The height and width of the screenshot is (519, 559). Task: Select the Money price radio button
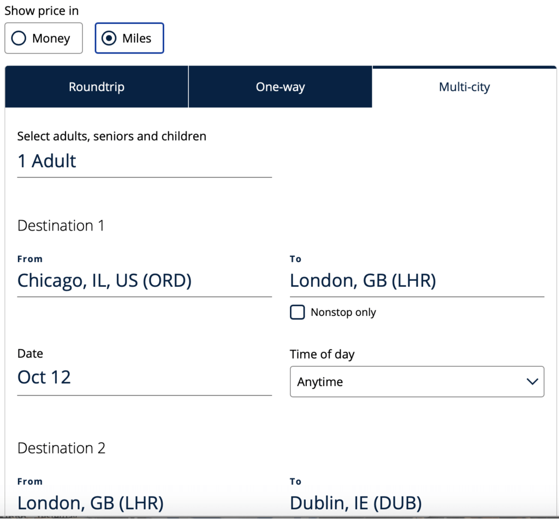pos(44,38)
